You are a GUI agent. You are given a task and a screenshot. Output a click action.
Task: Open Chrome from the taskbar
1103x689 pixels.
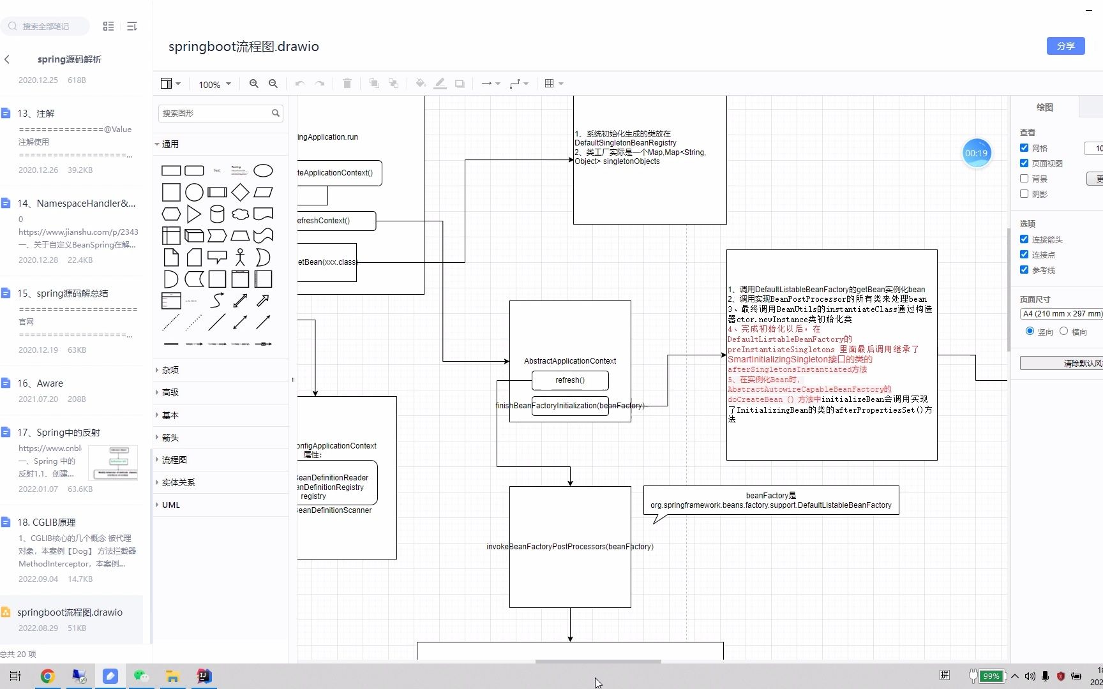(x=47, y=676)
